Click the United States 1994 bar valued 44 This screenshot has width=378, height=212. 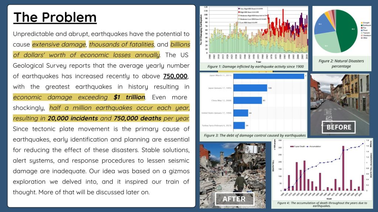tap(241, 113)
